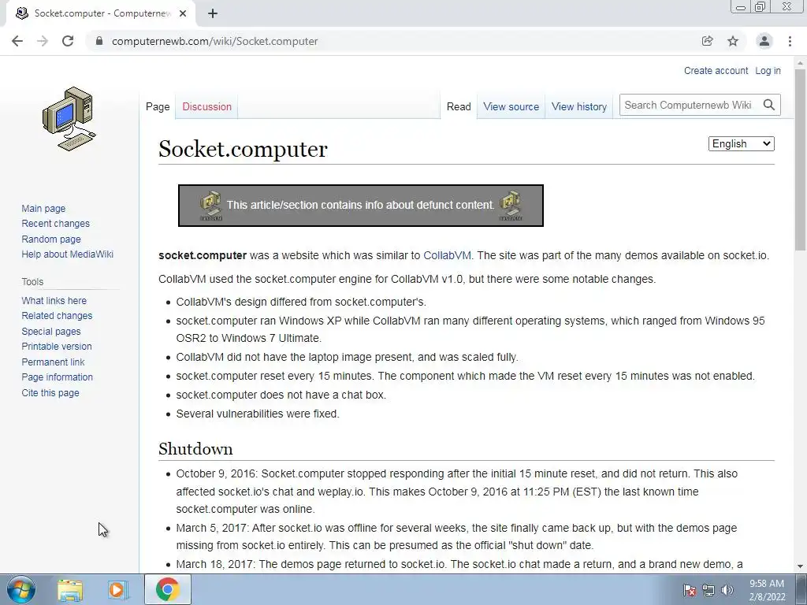Follow the CollabVM link in article
Screen dimensions: 807x605
(x=447, y=255)
